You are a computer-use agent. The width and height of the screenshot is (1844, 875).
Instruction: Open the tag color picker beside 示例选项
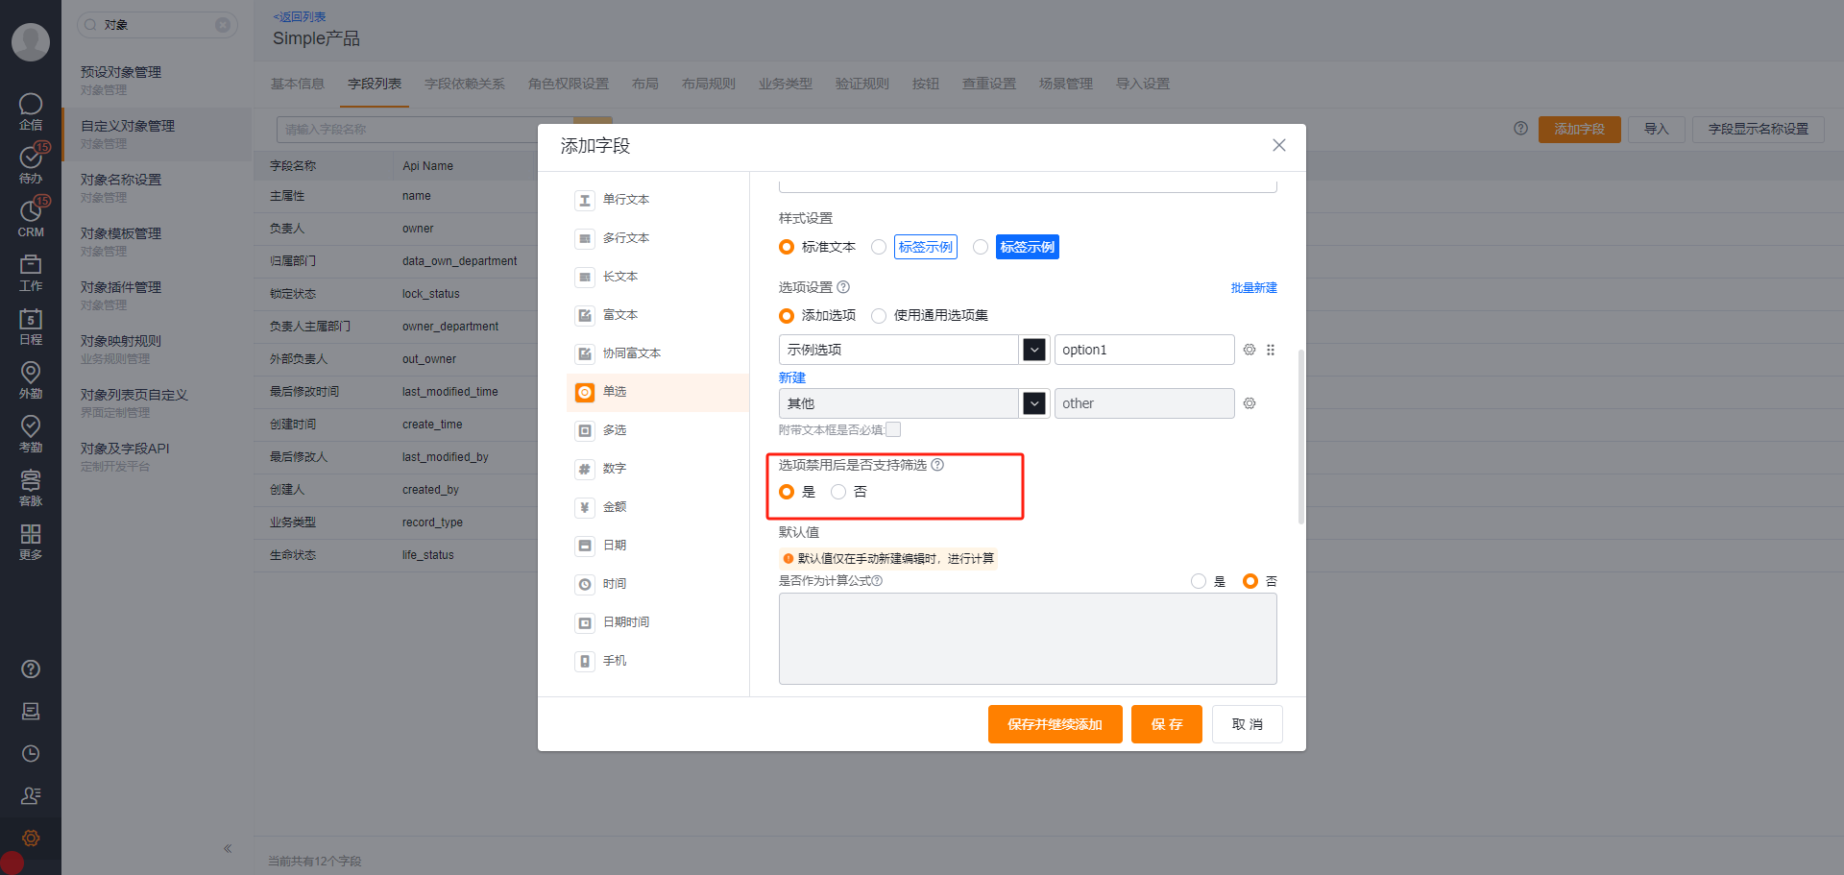(1033, 350)
